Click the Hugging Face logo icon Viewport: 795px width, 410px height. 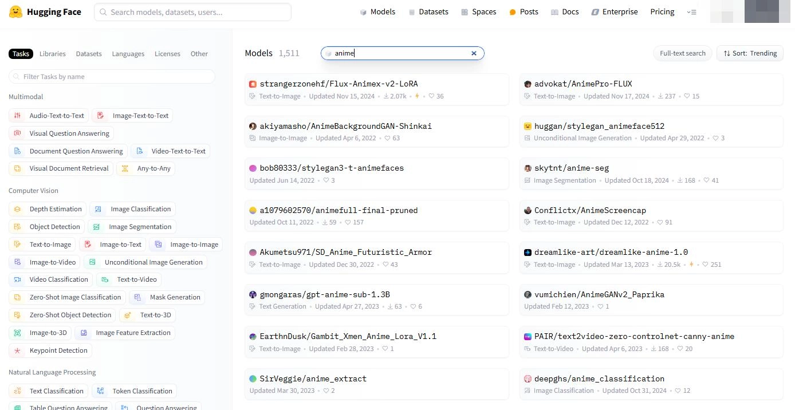coord(16,12)
